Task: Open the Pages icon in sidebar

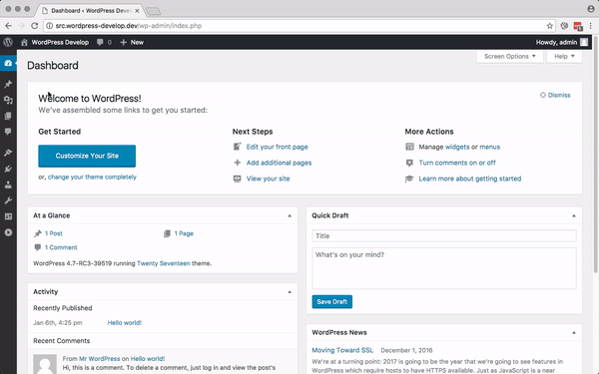Action: pos(8,116)
